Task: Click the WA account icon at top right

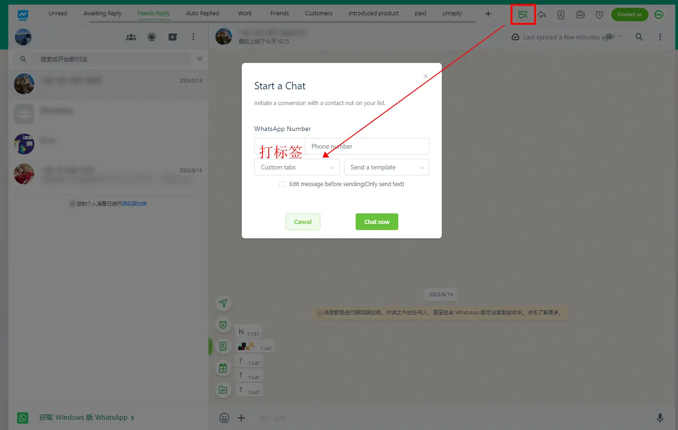Action: [x=659, y=14]
